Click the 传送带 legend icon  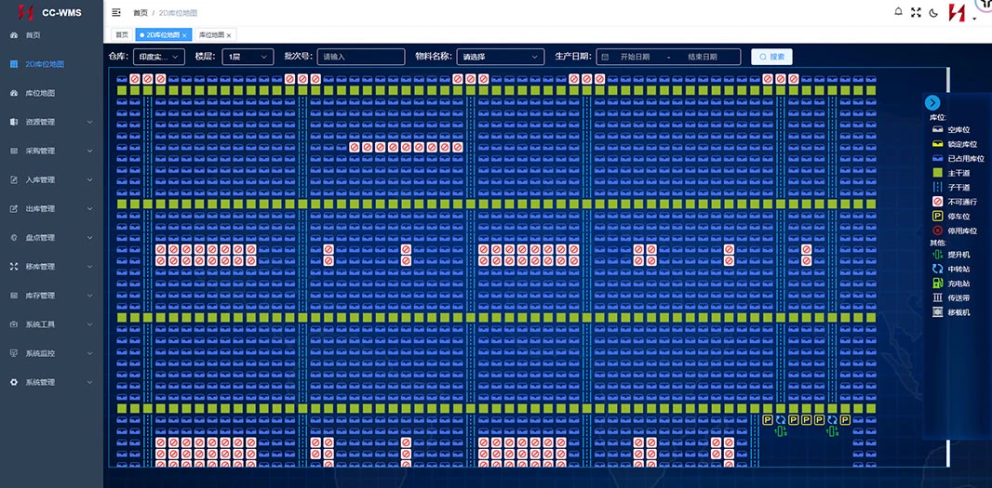click(938, 297)
